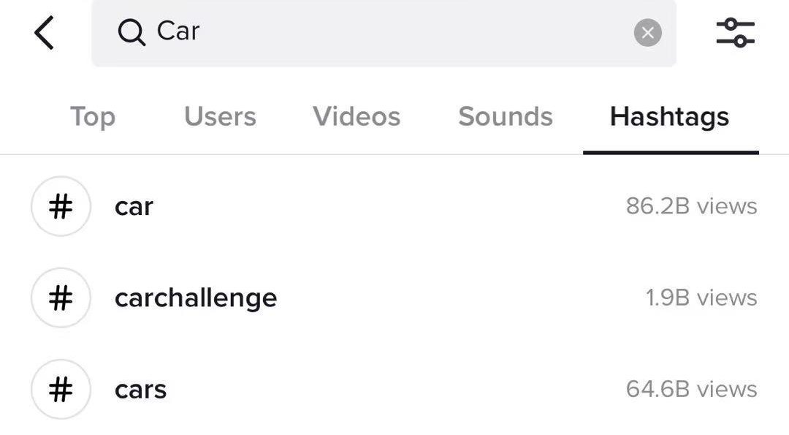
Task: Tap the underline beneath Hashtags tab
Action: pos(671,153)
